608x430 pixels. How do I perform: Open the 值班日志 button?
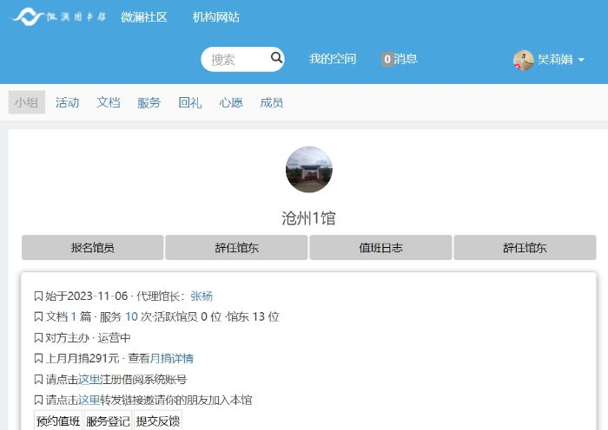380,247
